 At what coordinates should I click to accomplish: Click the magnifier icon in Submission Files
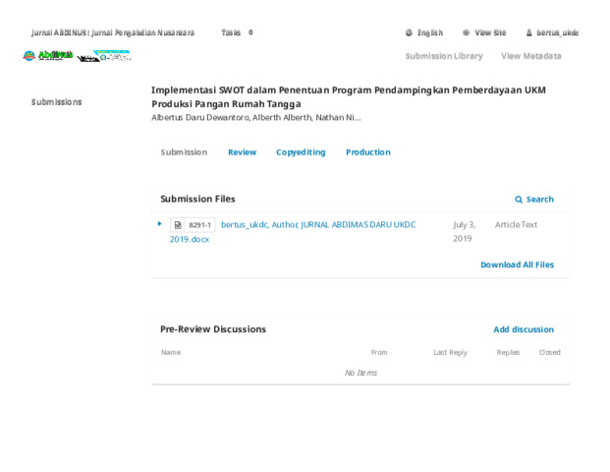(519, 200)
